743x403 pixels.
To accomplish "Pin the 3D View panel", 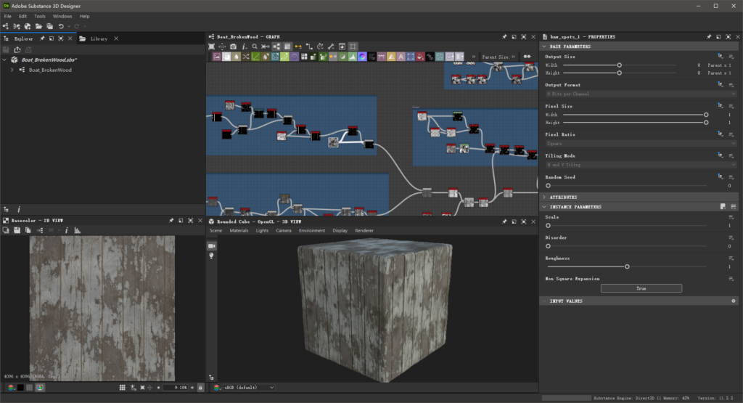I will 504,221.
